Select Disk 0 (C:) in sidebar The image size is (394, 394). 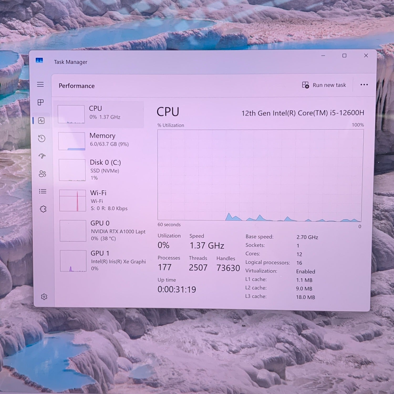tap(102, 170)
